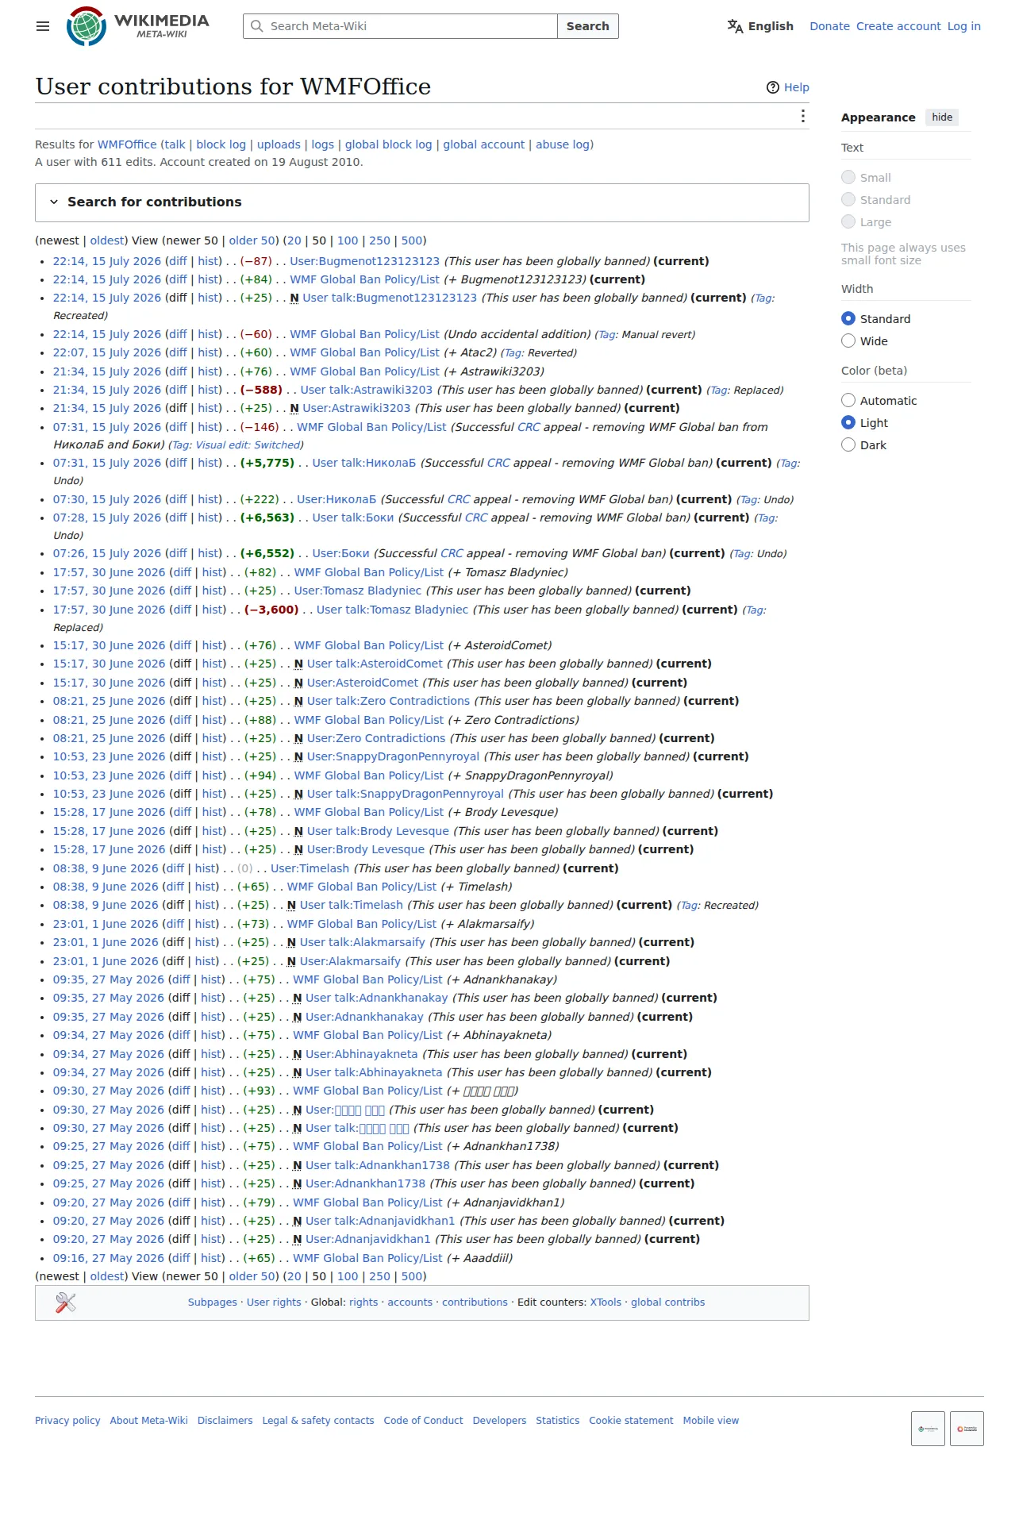Click the magnifier icon in search box
The image size is (1019, 1516).
(x=257, y=26)
